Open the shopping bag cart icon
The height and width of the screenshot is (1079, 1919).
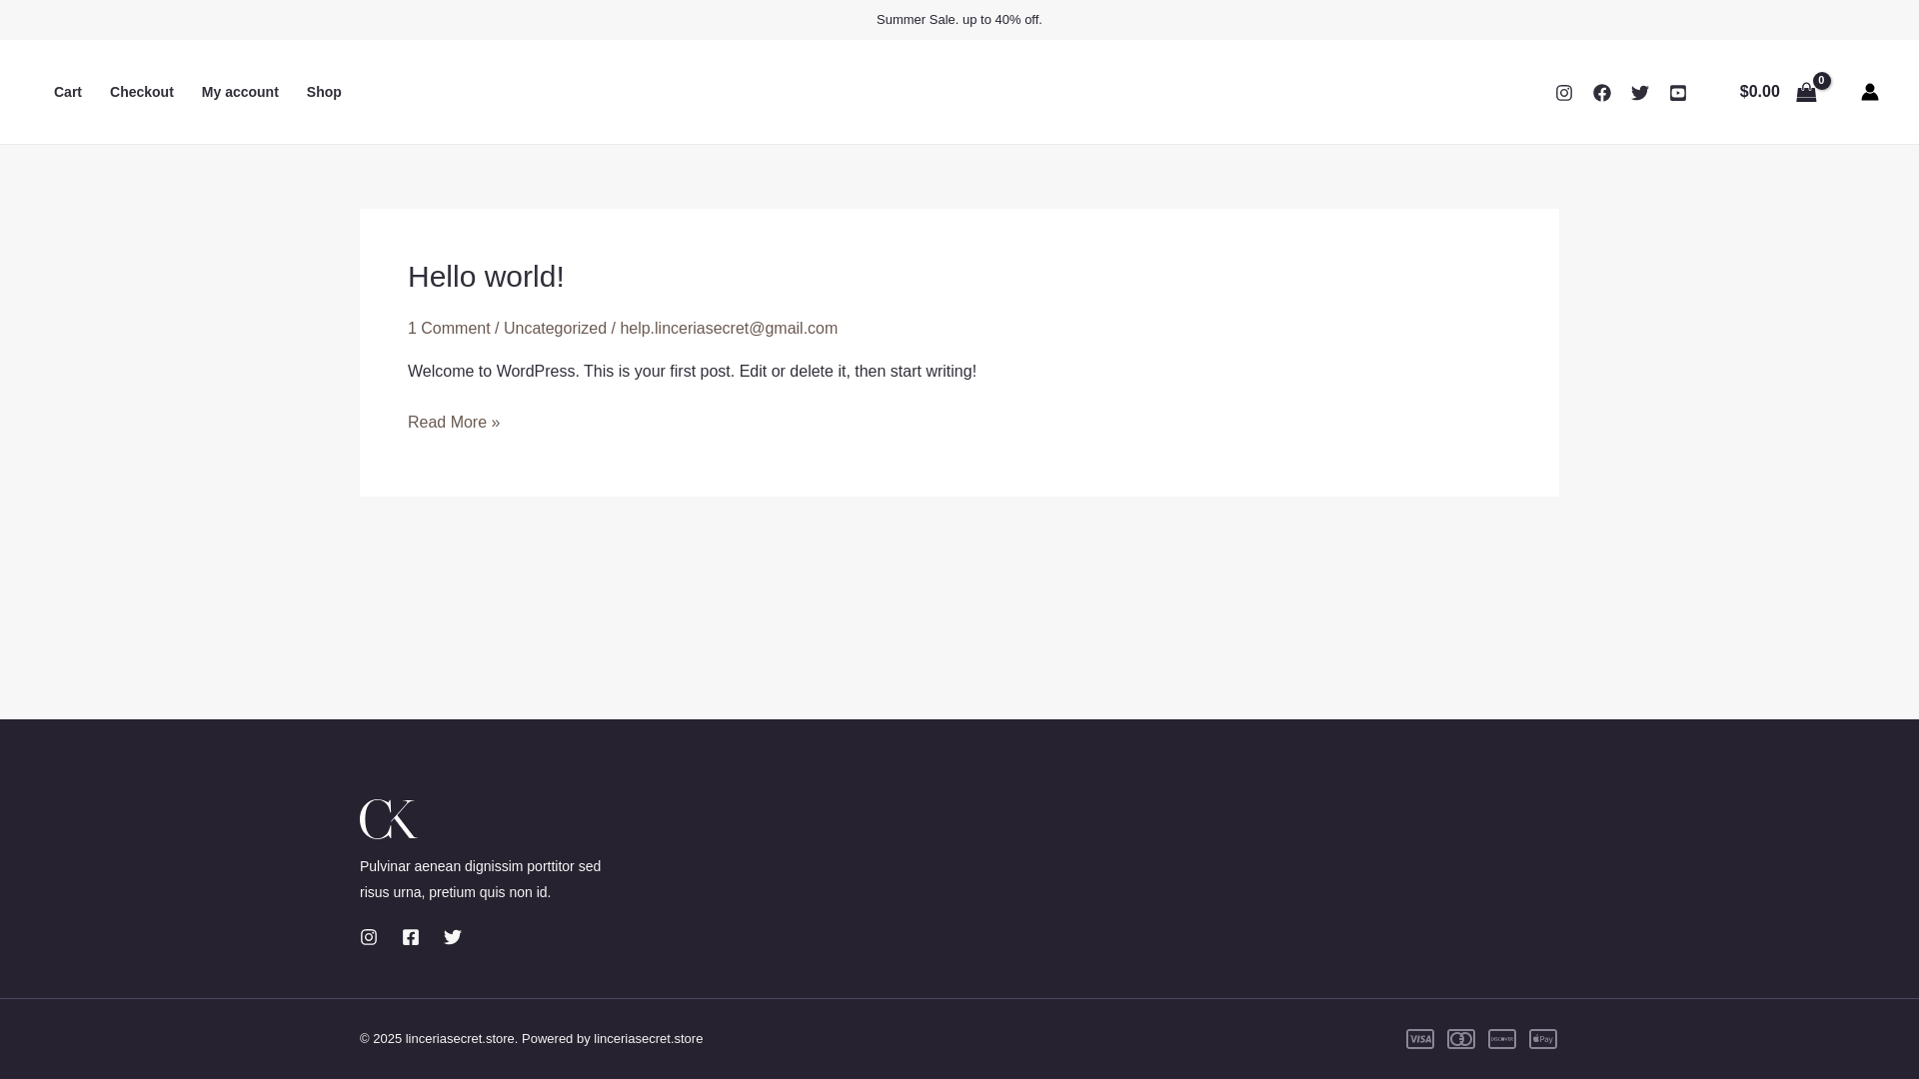[x=1806, y=93]
